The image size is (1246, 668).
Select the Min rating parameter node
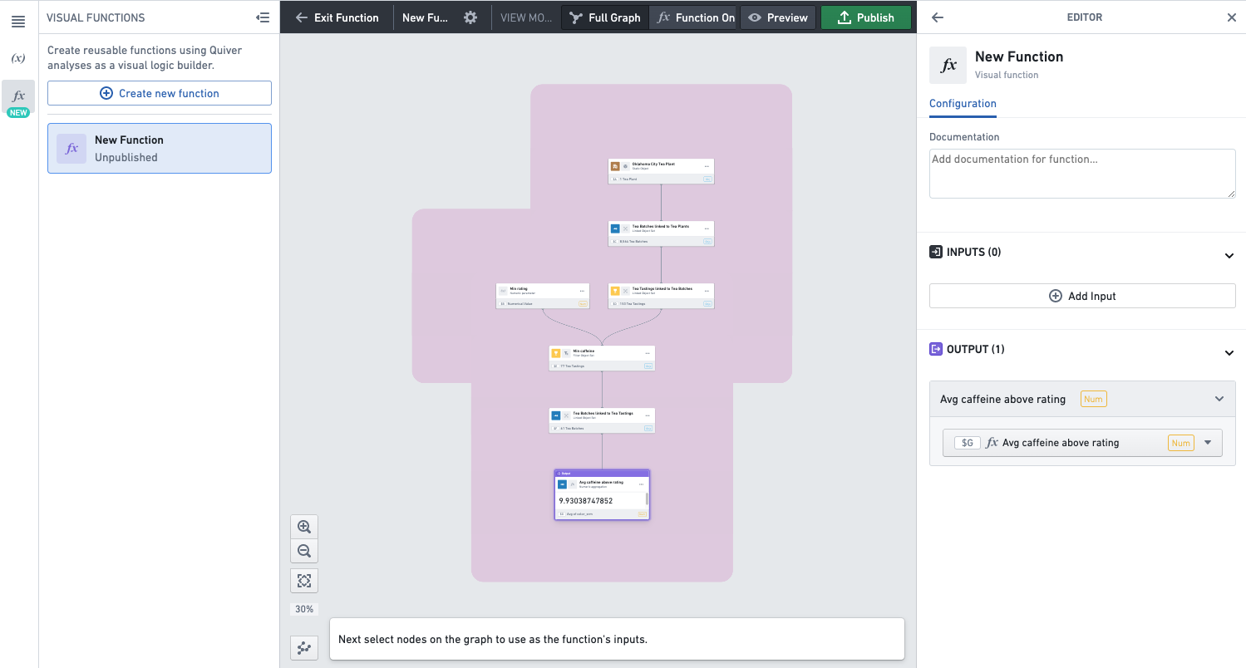pyautogui.click(x=543, y=296)
